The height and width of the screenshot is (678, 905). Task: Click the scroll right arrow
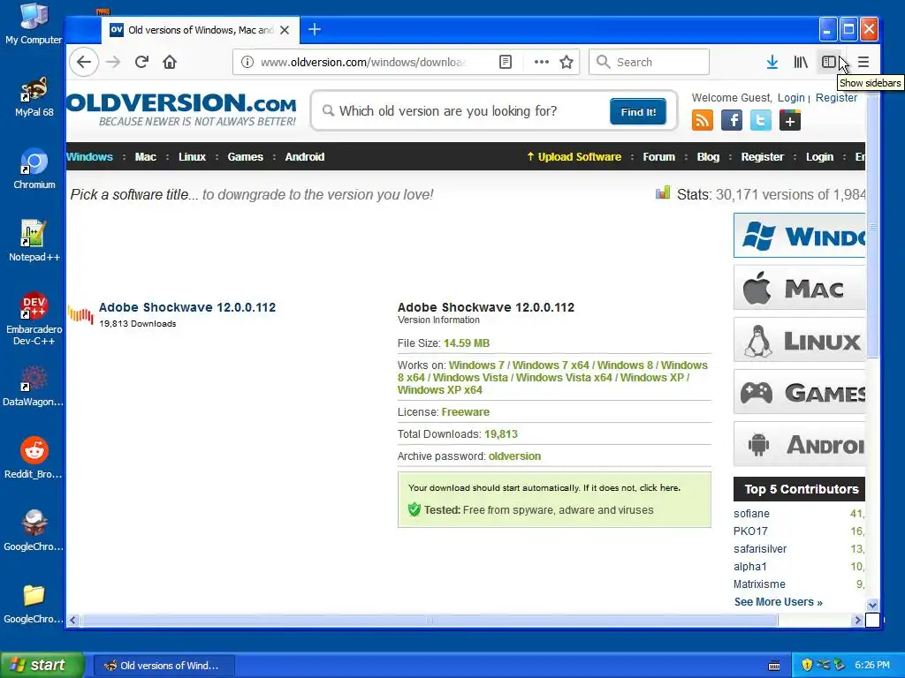(x=857, y=621)
